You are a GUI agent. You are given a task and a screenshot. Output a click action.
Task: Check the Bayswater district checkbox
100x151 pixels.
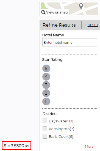45,121
